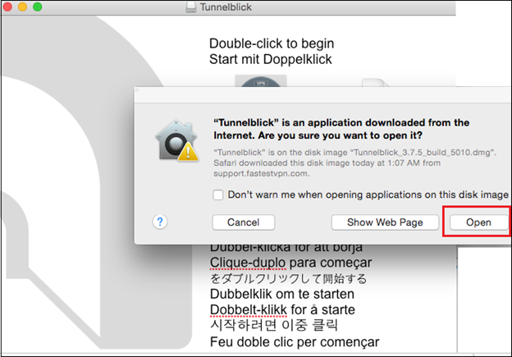Click the bold dialog warning headline

click(341, 129)
